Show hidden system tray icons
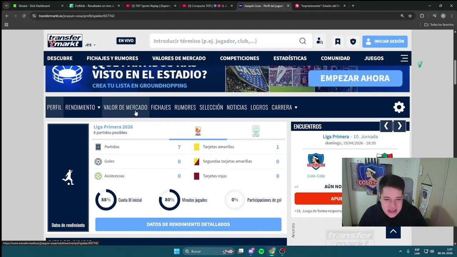The width and height of the screenshot is (457, 257). [x=400, y=251]
